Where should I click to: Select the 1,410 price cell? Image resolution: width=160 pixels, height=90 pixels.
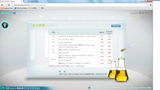pyautogui.click(x=102, y=63)
